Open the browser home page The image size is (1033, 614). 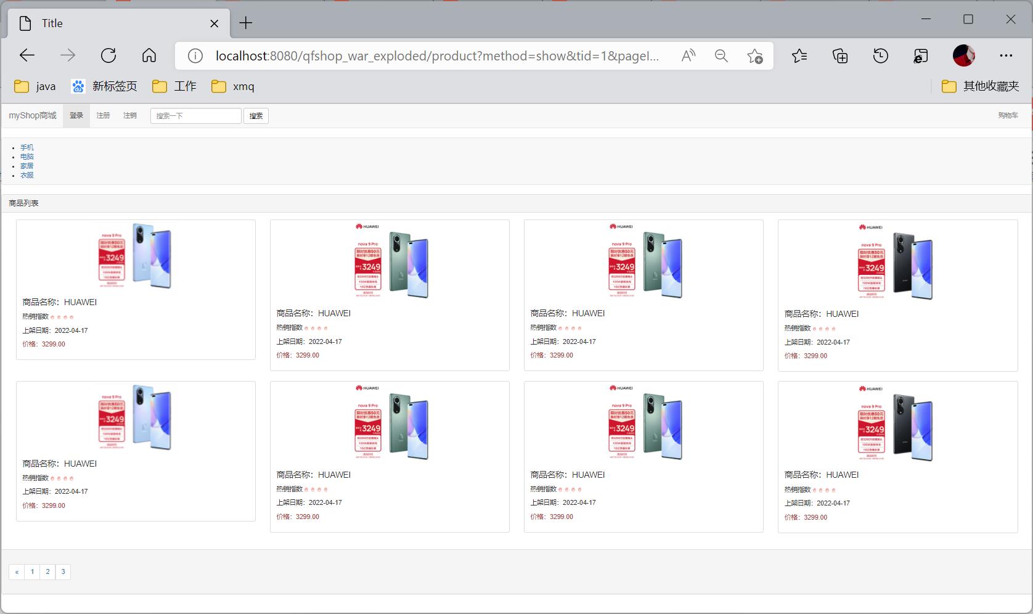pos(149,55)
